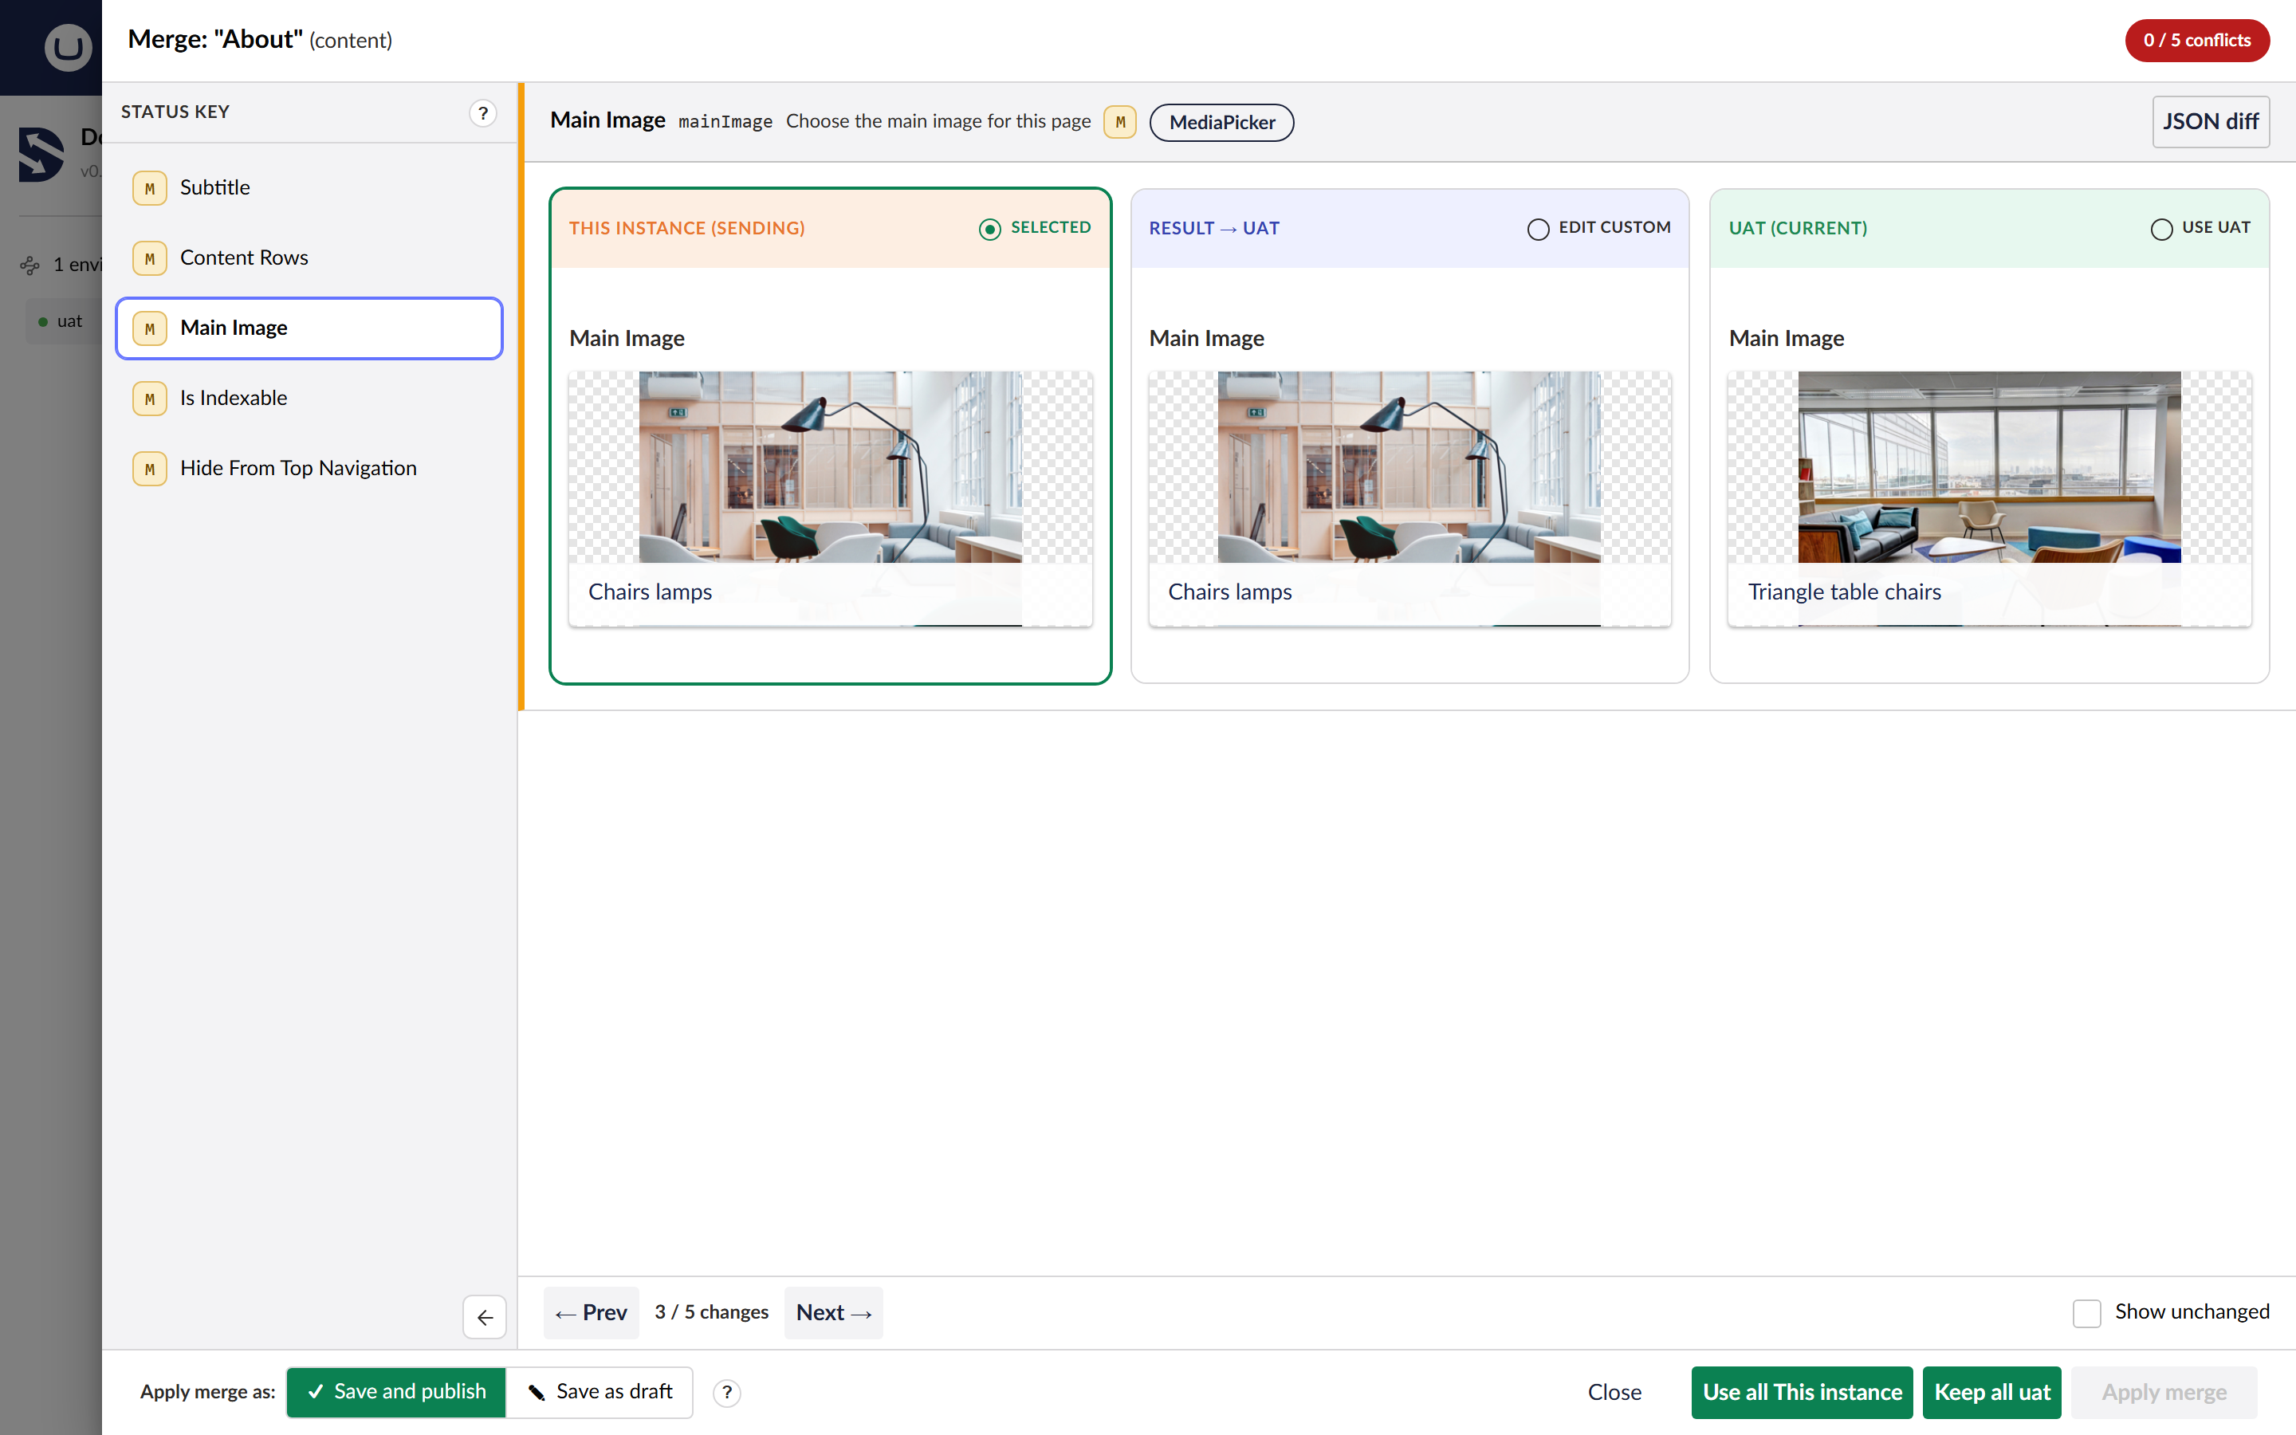Open the Status Key help icon

[483, 113]
